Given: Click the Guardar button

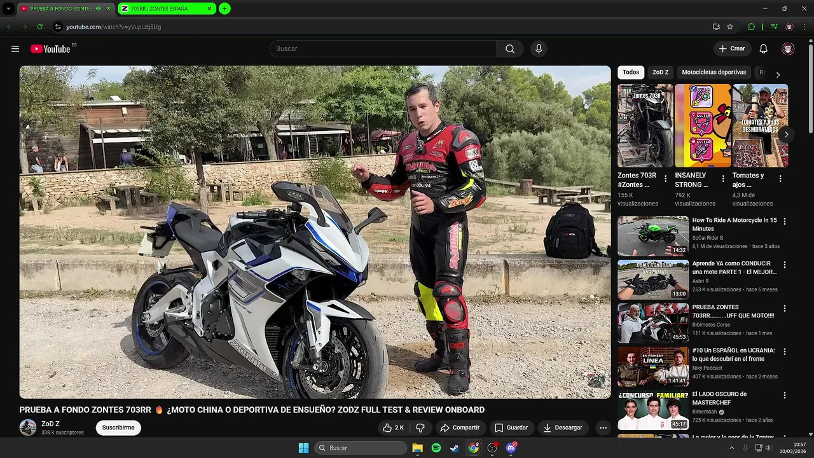Looking at the screenshot, I should point(511,427).
